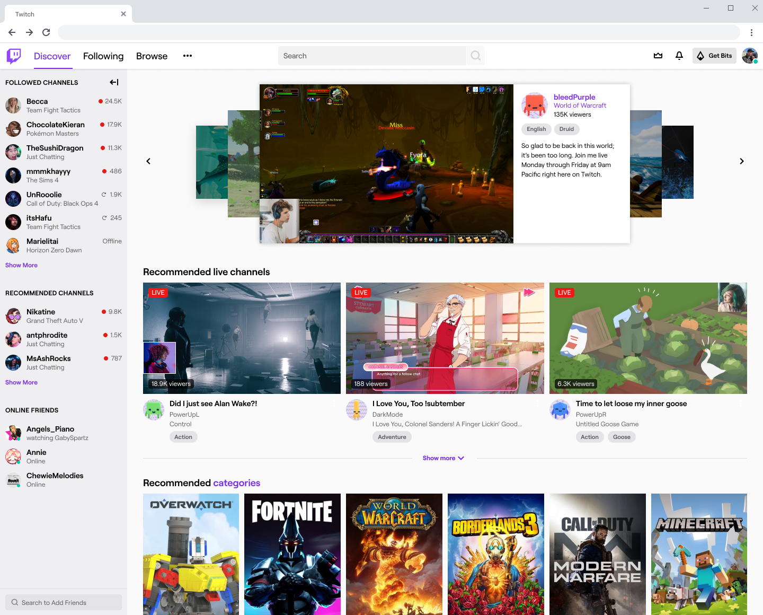Click the English tag on bleedPurple stream
The height and width of the screenshot is (615, 763).
536,129
